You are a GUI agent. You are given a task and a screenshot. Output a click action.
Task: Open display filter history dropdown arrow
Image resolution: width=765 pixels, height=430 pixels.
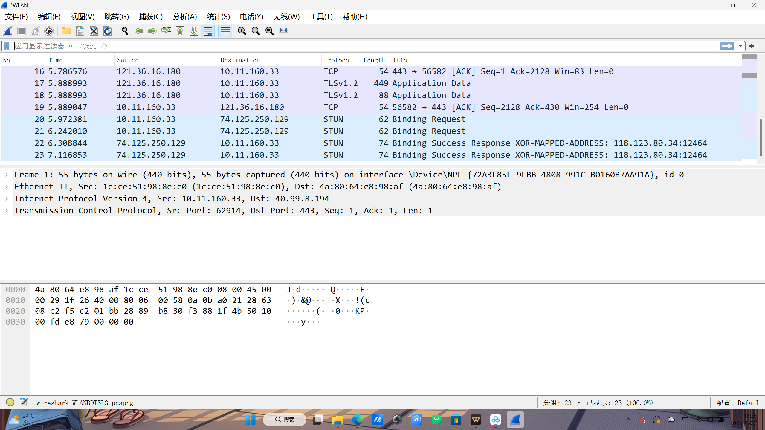point(740,46)
